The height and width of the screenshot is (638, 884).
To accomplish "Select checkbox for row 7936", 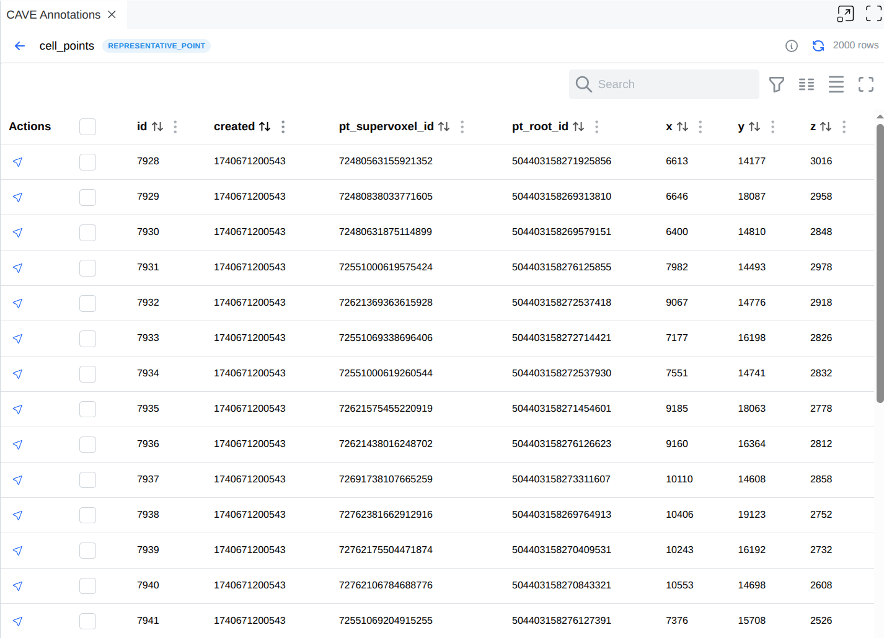I will (87, 445).
